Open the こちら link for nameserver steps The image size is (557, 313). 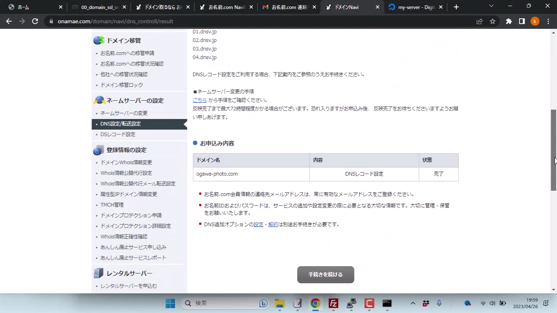(200, 100)
